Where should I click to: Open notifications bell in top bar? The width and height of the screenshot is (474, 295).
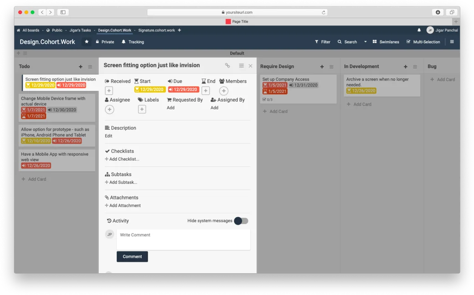[x=419, y=31]
